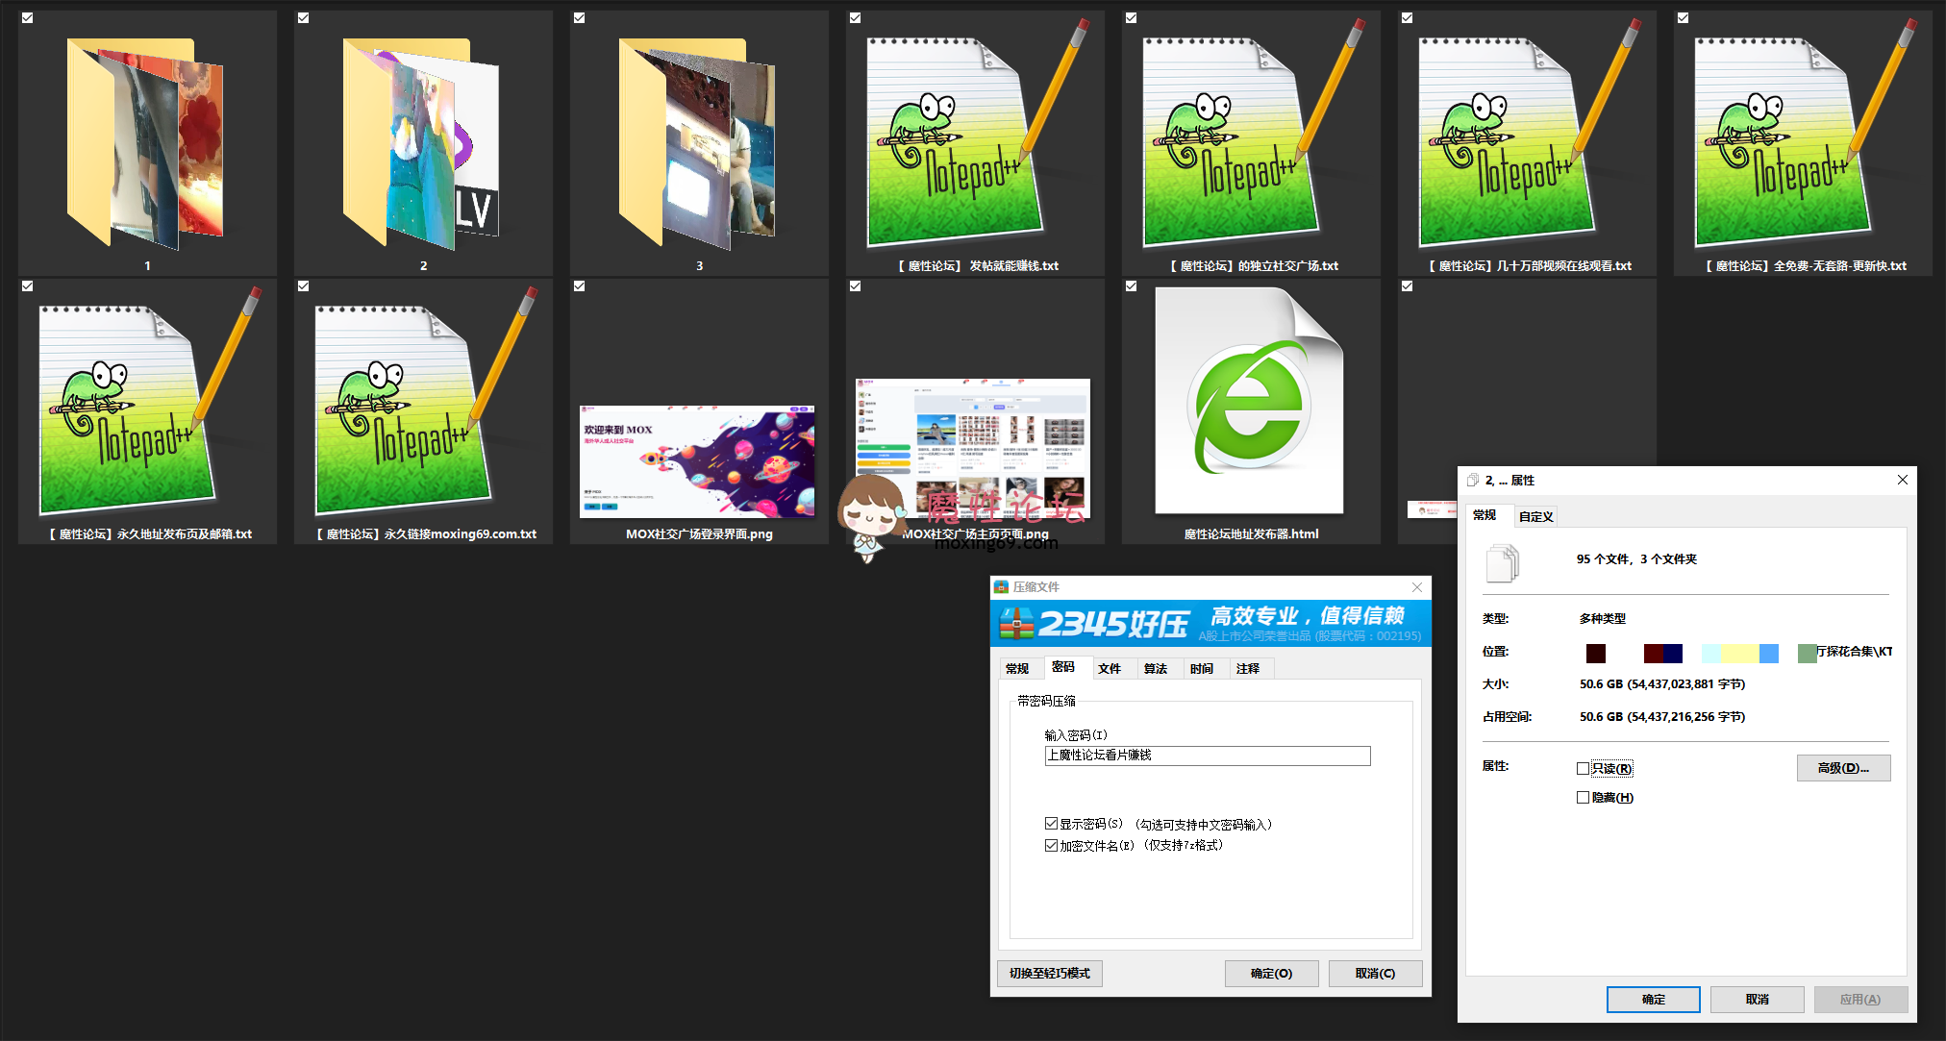This screenshot has height=1041, width=1946.
Task: Enable 隐藏 hidden attribute
Action: tap(1583, 798)
